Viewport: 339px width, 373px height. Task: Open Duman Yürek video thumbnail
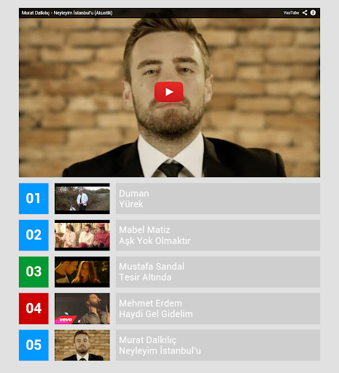[82, 199]
